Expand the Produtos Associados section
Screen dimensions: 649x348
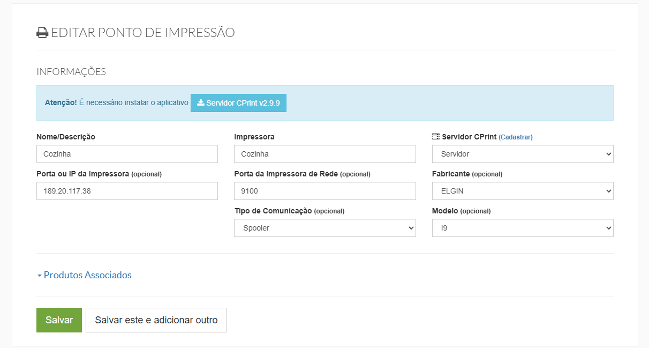pyautogui.click(x=85, y=275)
